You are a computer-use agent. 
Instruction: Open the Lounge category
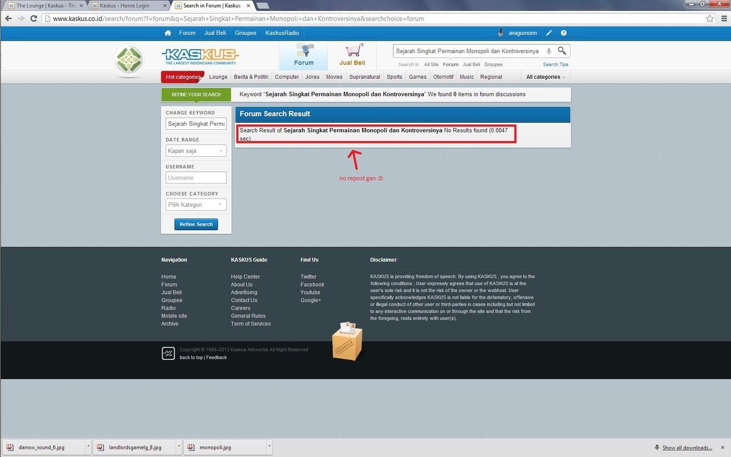[218, 77]
